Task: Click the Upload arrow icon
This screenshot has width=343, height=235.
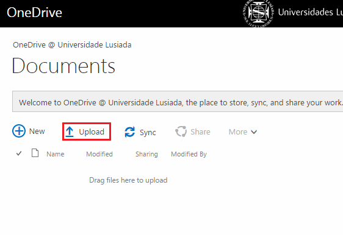Action: click(x=70, y=132)
